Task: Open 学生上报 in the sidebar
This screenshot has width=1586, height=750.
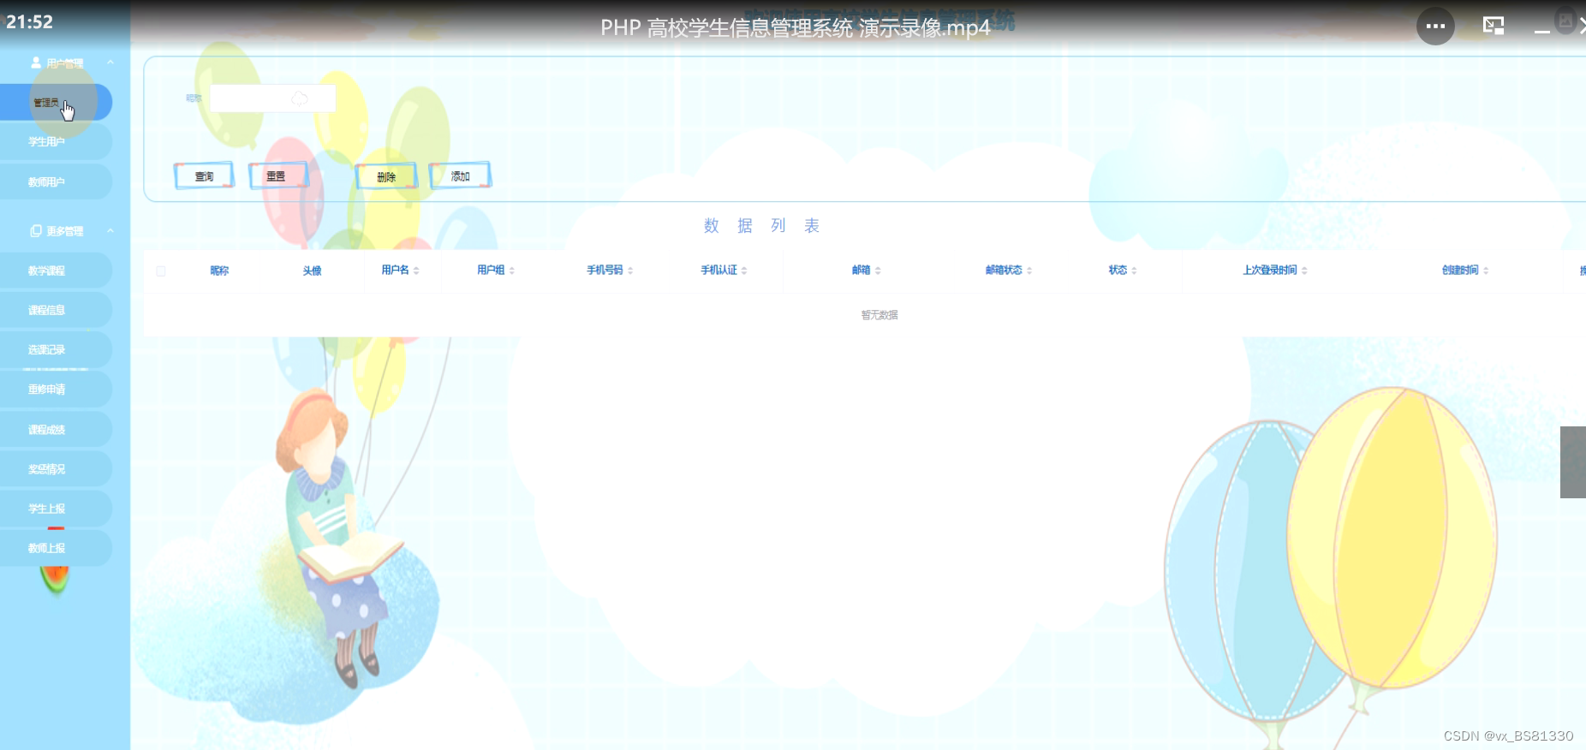Action: point(56,509)
